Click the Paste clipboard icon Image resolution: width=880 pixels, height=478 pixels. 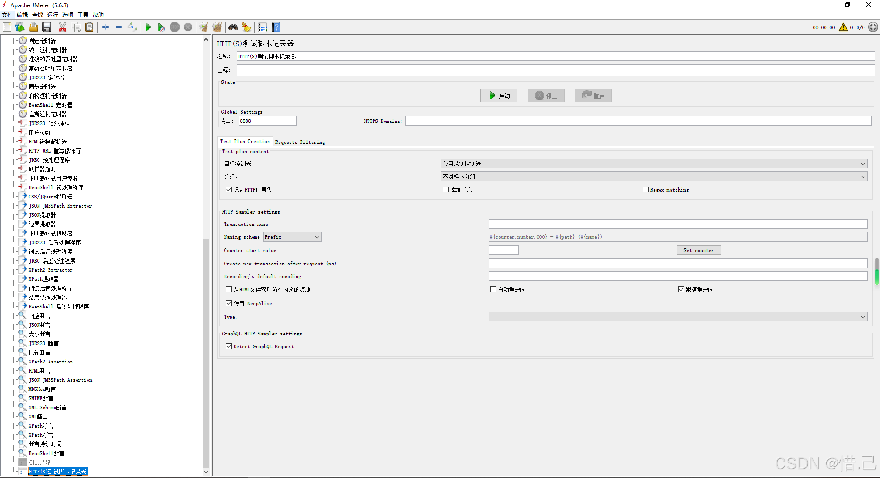pos(90,27)
